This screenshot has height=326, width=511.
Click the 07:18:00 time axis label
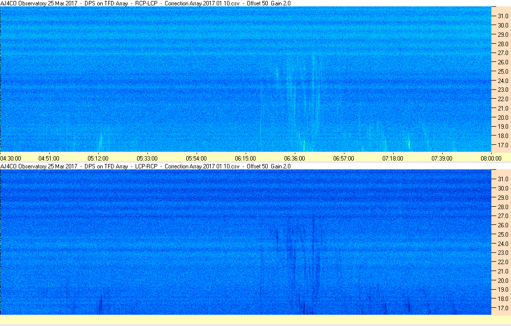coord(393,159)
